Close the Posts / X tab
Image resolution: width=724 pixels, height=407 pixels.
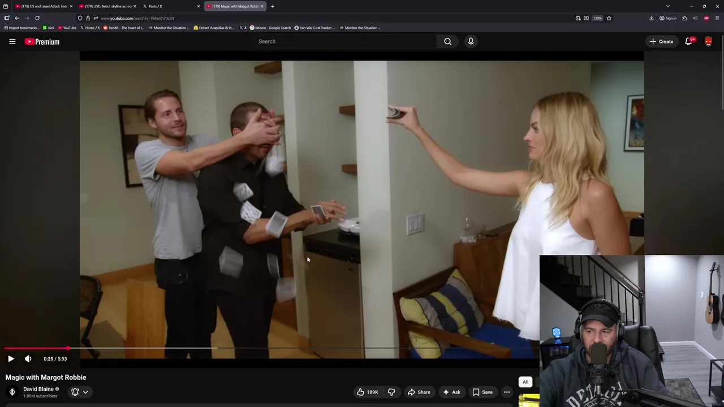click(x=199, y=6)
